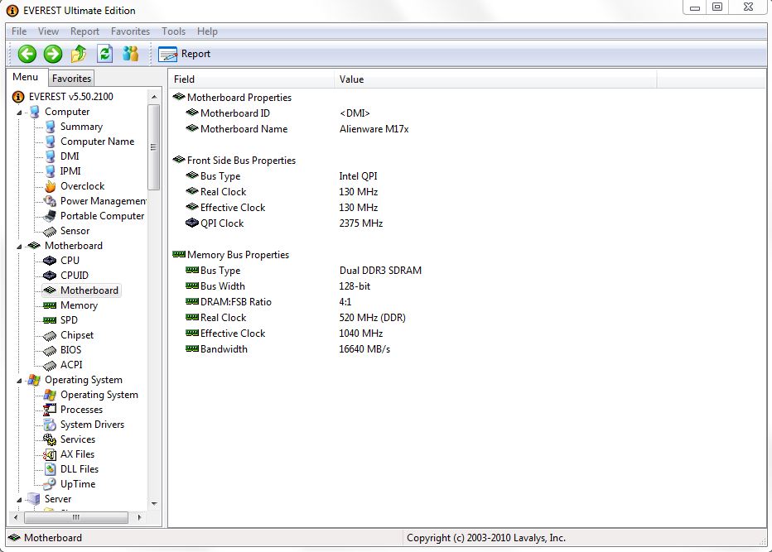Screen dimensions: 772x552
Task: Click the Field column header
Action: (251, 79)
